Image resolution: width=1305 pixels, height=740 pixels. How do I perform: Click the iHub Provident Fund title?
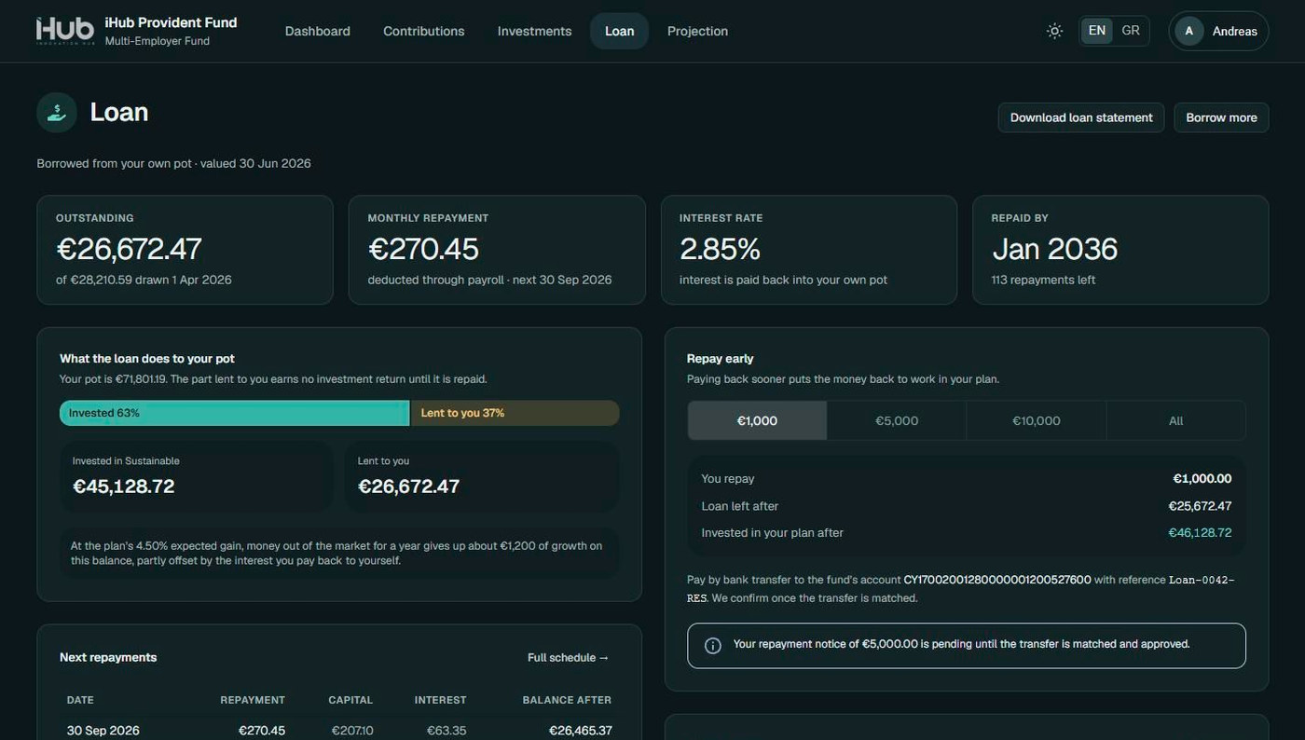(x=172, y=22)
